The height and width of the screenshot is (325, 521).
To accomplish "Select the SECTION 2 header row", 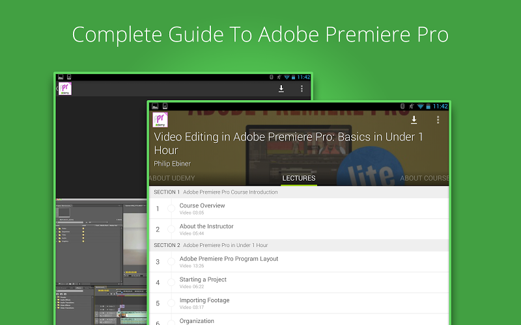I will tap(299, 245).
